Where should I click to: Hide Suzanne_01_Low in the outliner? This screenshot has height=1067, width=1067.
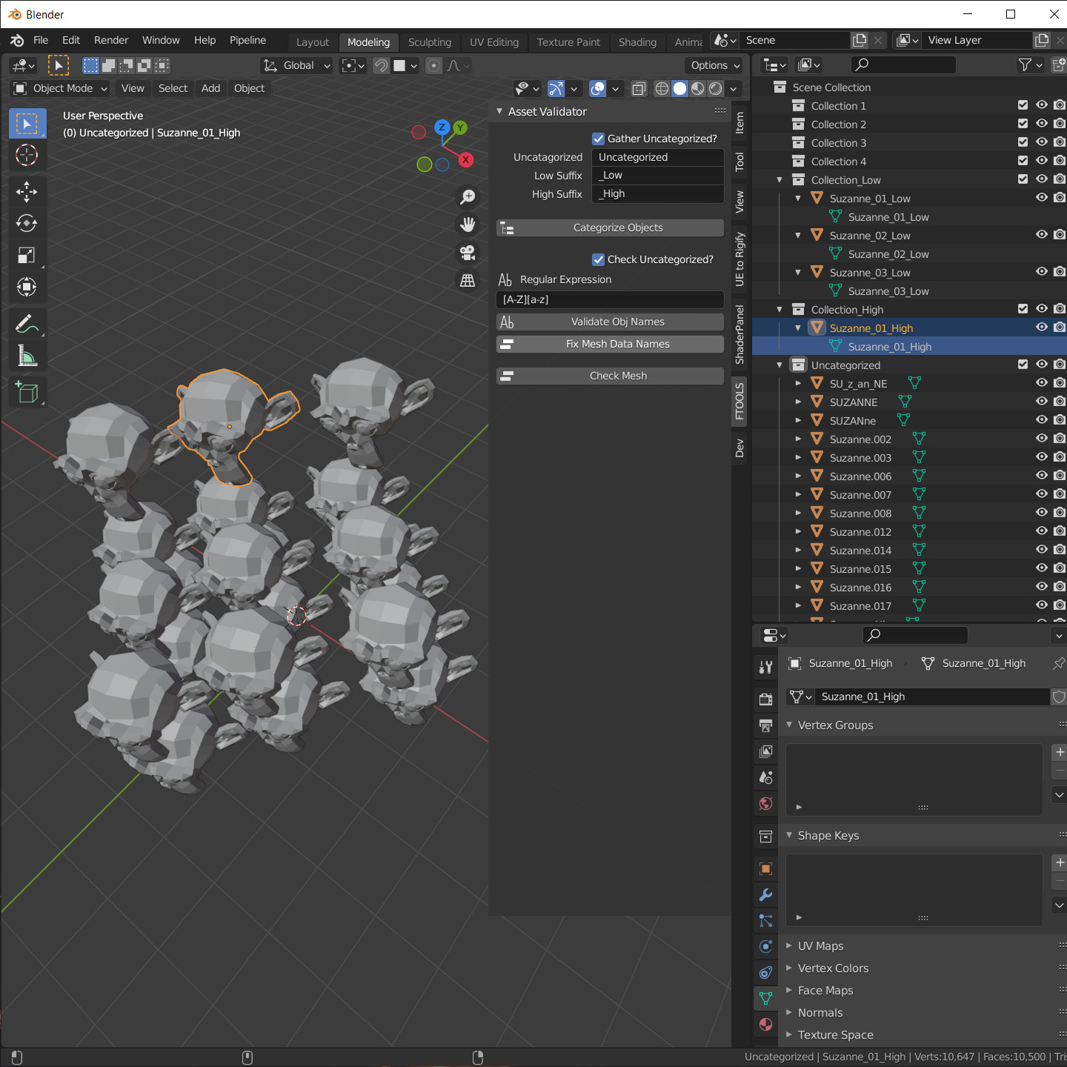(1041, 198)
